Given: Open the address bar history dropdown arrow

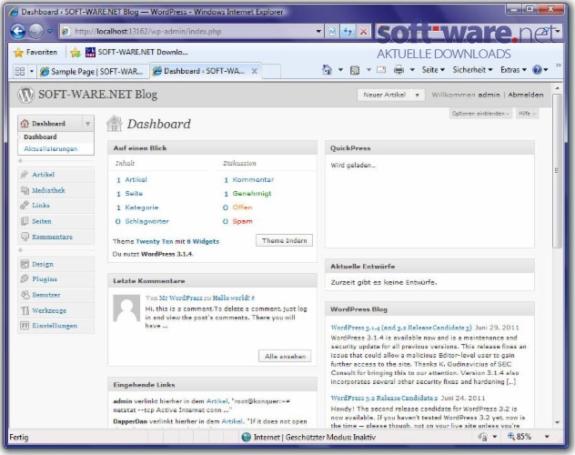Looking at the screenshot, I should 318,32.
